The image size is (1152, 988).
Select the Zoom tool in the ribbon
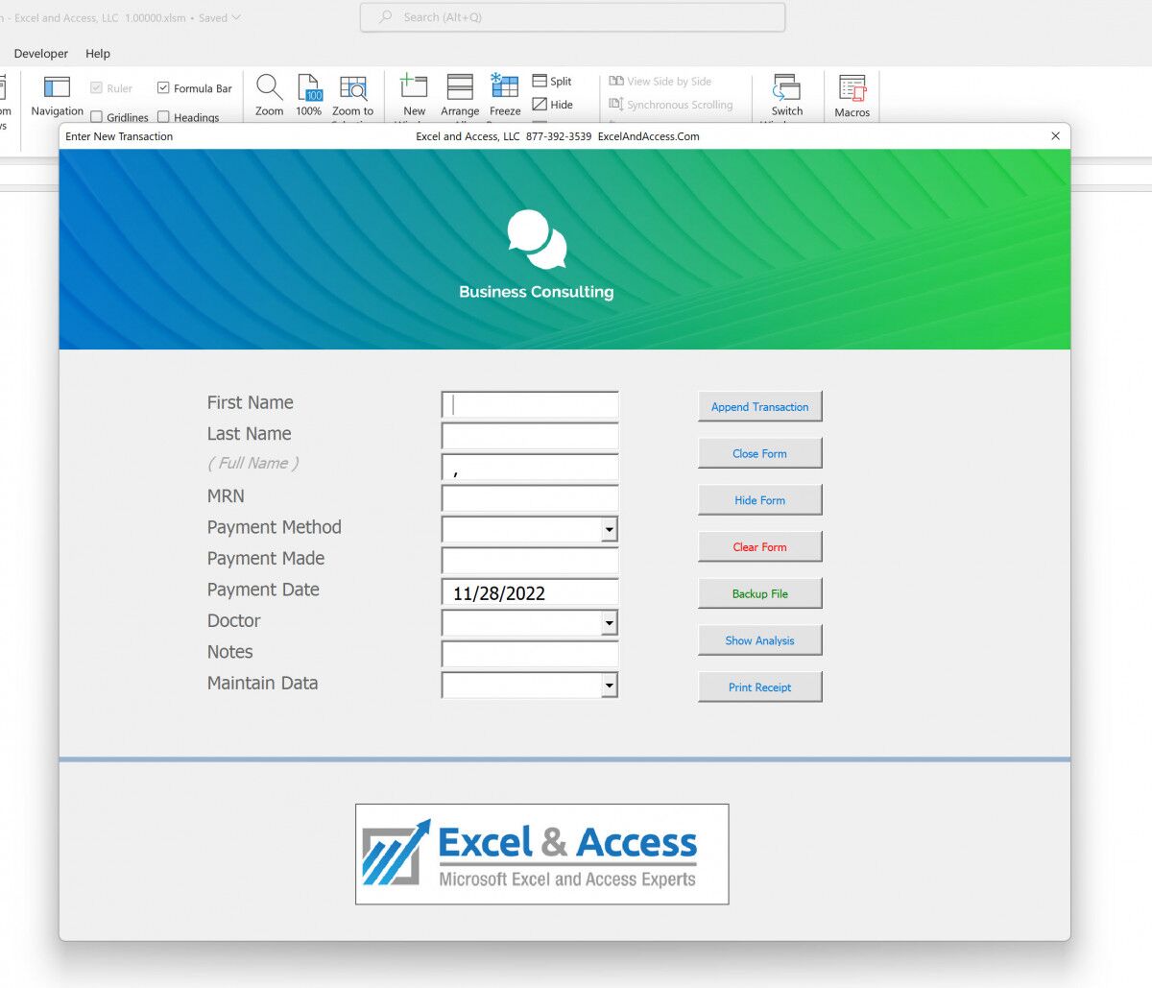tap(269, 95)
